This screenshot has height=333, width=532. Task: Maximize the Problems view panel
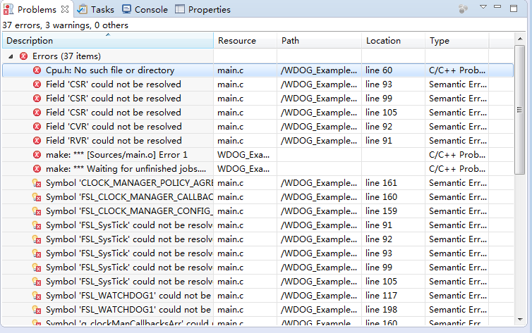click(x=514, y=8)
